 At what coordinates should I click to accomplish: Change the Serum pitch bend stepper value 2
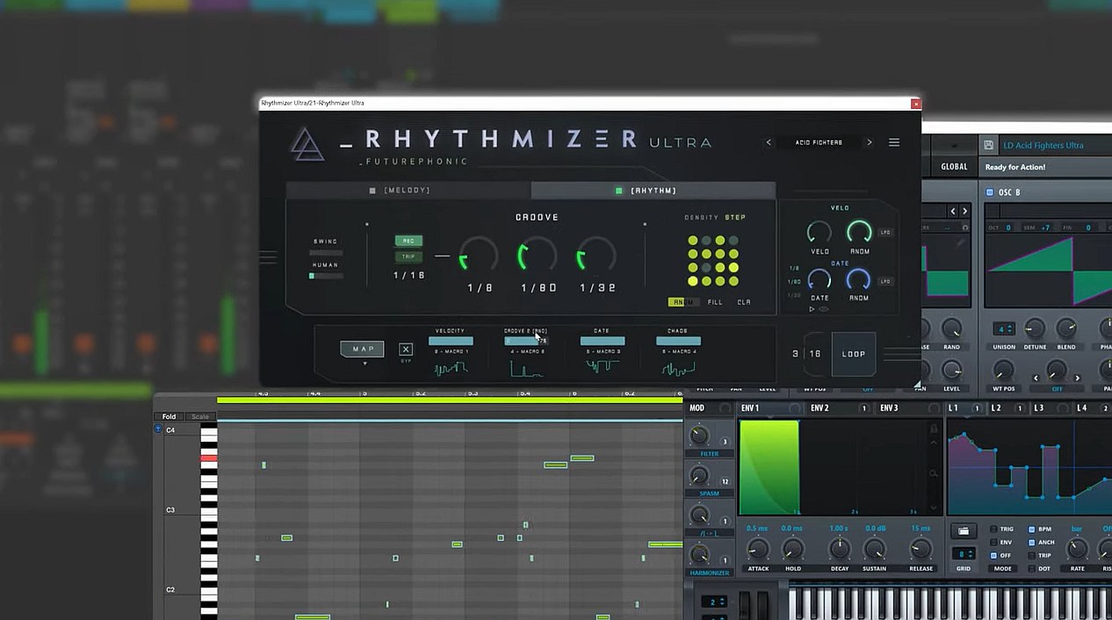click(x=716, y=602)
